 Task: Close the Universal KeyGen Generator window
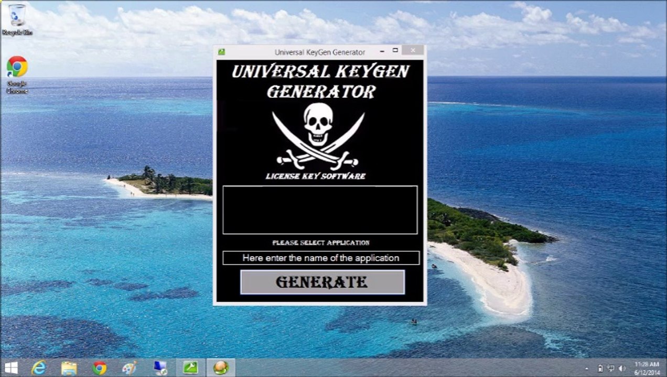click(x=413, y=50)
